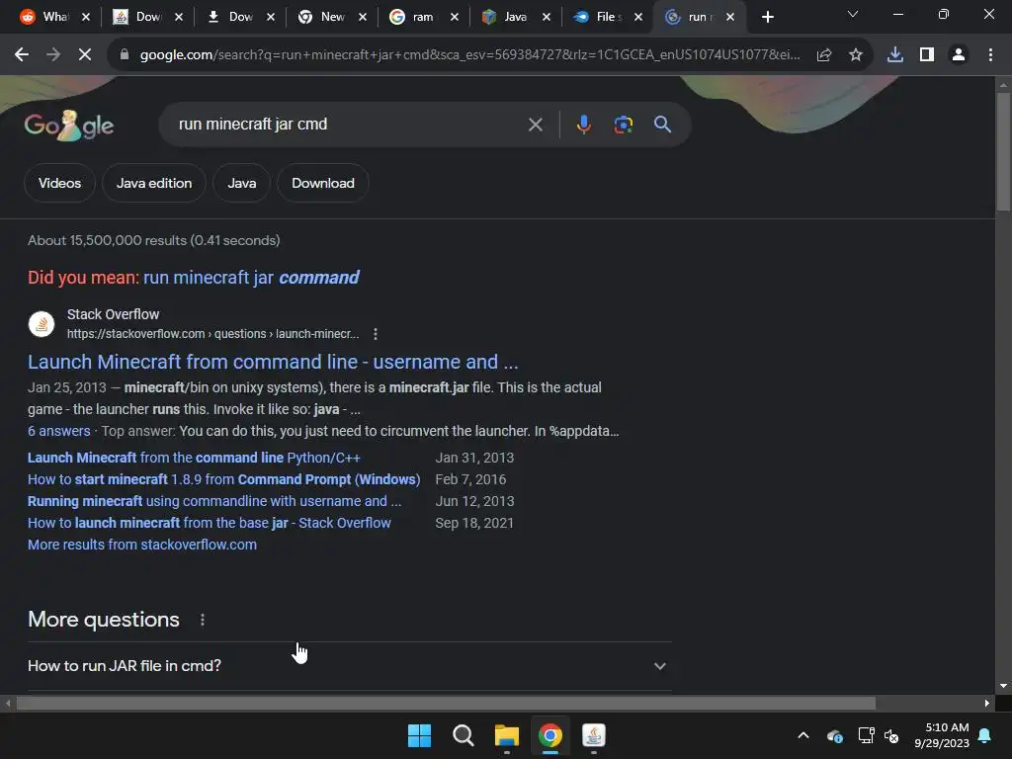Viewport: 1012px width, 759px height.
Task: Bookmark this page with star icon
Action: pyautogui.click(x=856, y=55)
